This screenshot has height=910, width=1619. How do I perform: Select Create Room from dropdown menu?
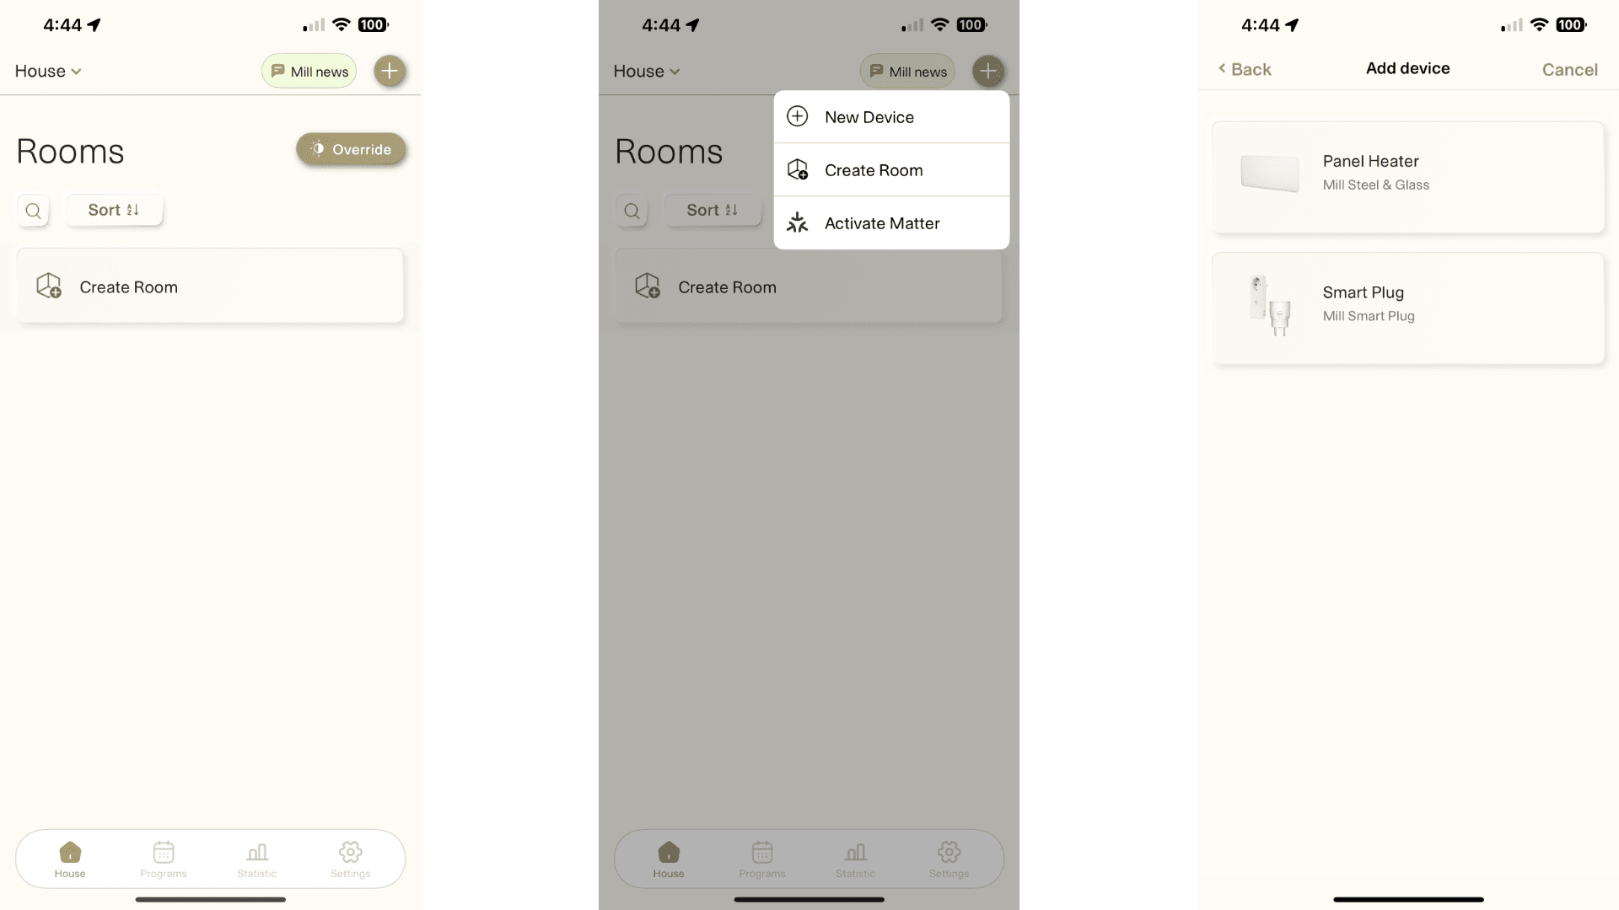pos(890,169)
